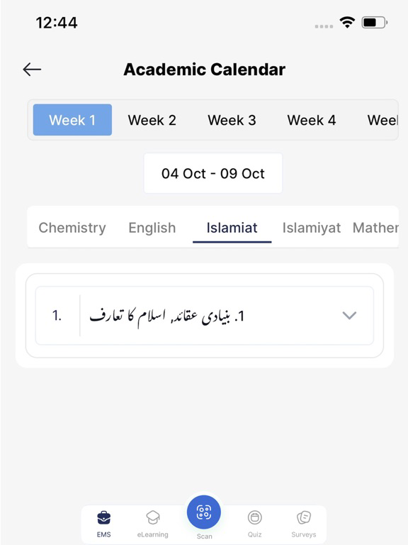Image resolution: width=408 pixels, height=545 pixels.
Task: Switch to Week 4
Action: point(312,120)
